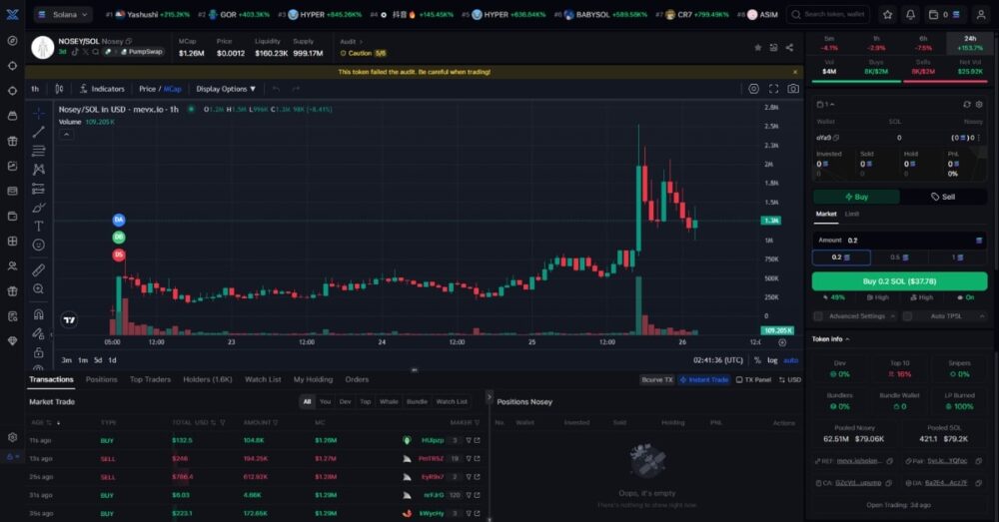Image resolution: width=999 pixels, height=522 pixels.
Task: Open the Solana network dropdown
Action: pyautogui.click(x=62, y=15)
